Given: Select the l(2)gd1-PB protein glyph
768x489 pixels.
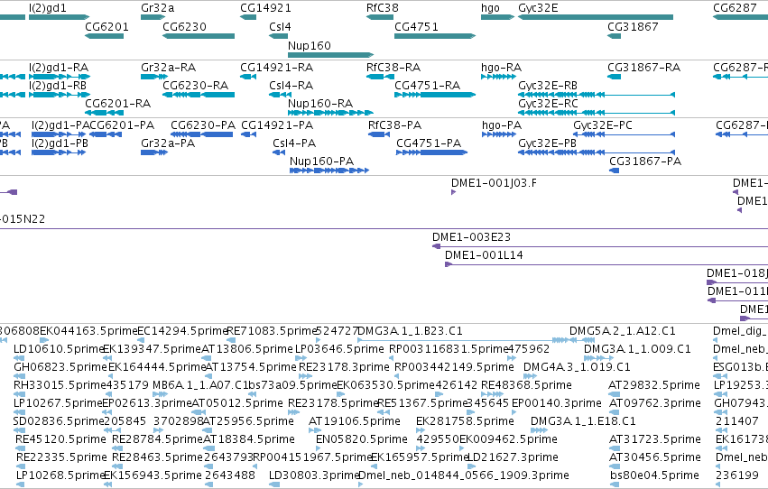Looking at the screenshot, I should [x=59, y=152].
